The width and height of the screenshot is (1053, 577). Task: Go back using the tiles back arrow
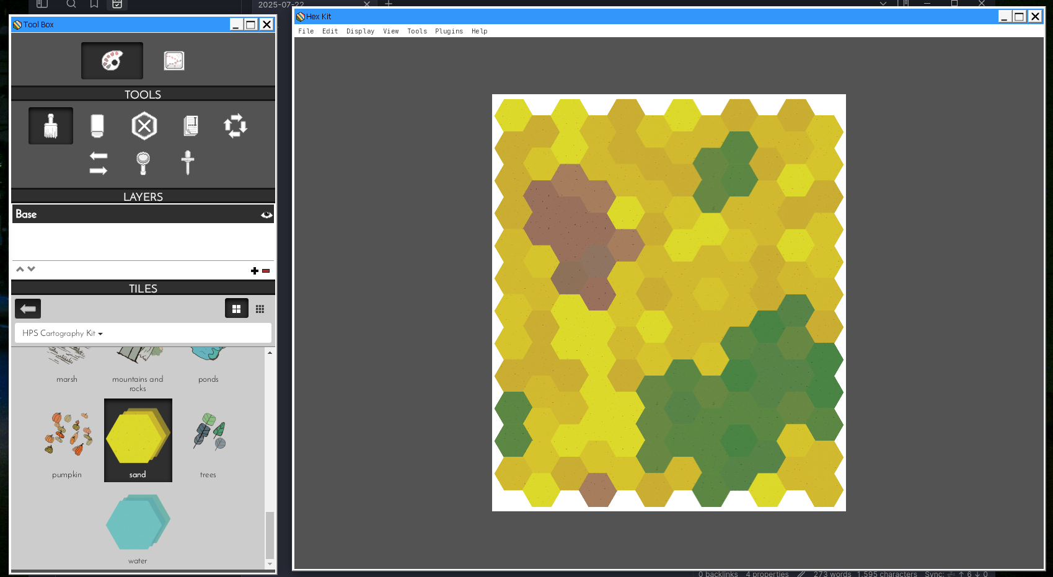click(28, 309)
